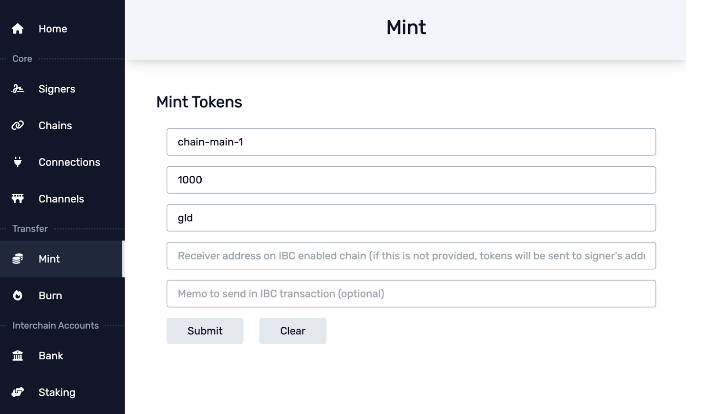Select the Staking sidebar label
The height and width of the screenshot is (414, 716).
pyautogui.click(x=57, y=392)
